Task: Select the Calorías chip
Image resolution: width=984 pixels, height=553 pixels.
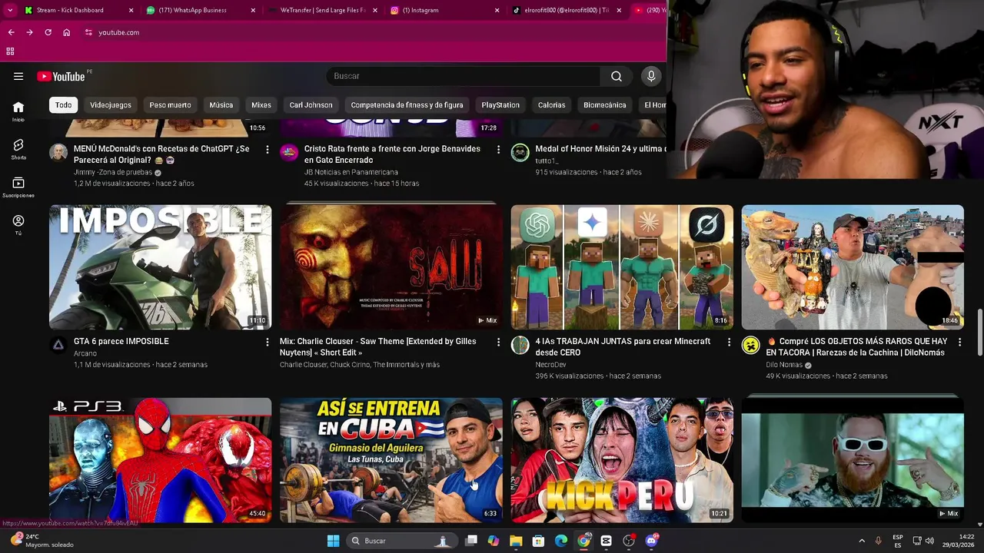Action: (552, 105)
